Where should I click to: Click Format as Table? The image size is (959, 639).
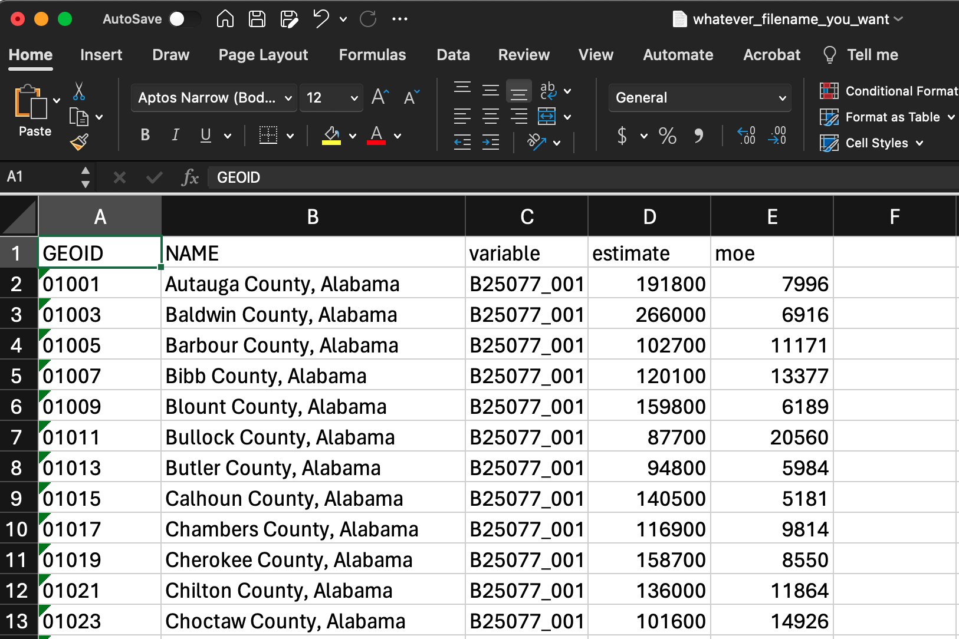point(887,117)
